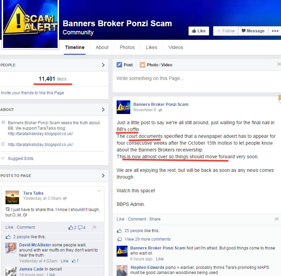The height and width of the screenshot is (276, 281).
Task: Click the flag icon in composer header
Action: point(279,64)
